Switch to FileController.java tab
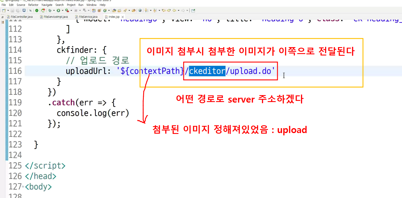 click(x=20, y=17)
